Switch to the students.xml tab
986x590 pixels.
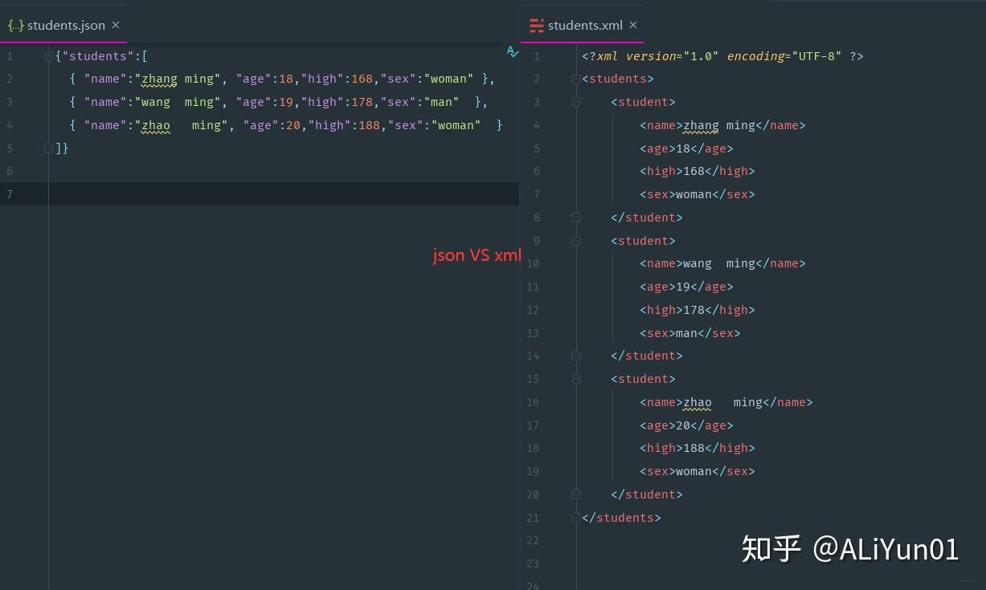point(587,25)
